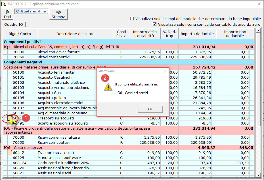Click the non-deductible total 848,90

[246, 147]
